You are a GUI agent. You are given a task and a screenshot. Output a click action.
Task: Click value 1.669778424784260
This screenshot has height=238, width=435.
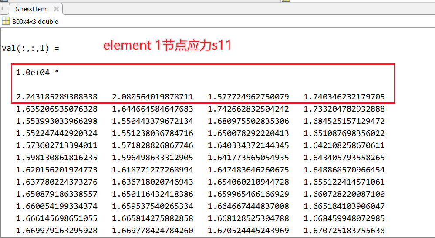point(152,231)
